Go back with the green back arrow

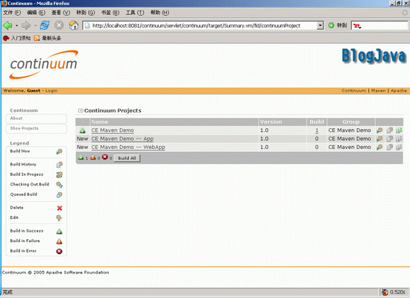7,25
